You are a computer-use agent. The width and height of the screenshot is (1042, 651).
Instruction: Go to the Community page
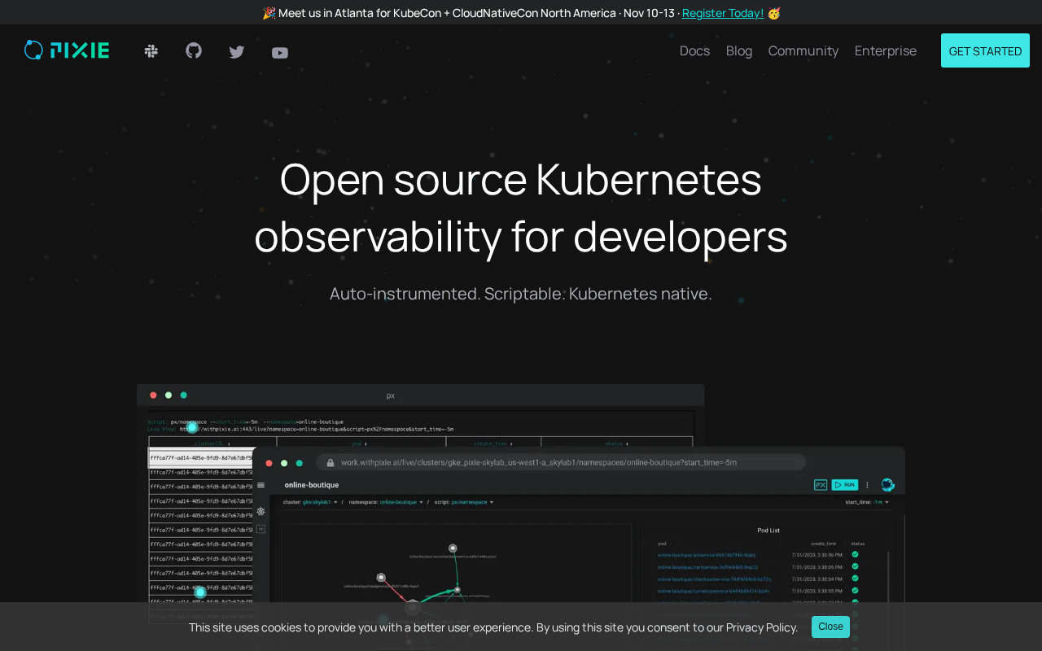coord(803,50)
